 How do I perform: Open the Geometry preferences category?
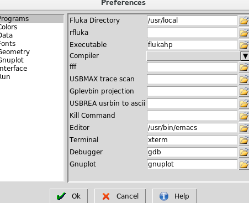15,52
